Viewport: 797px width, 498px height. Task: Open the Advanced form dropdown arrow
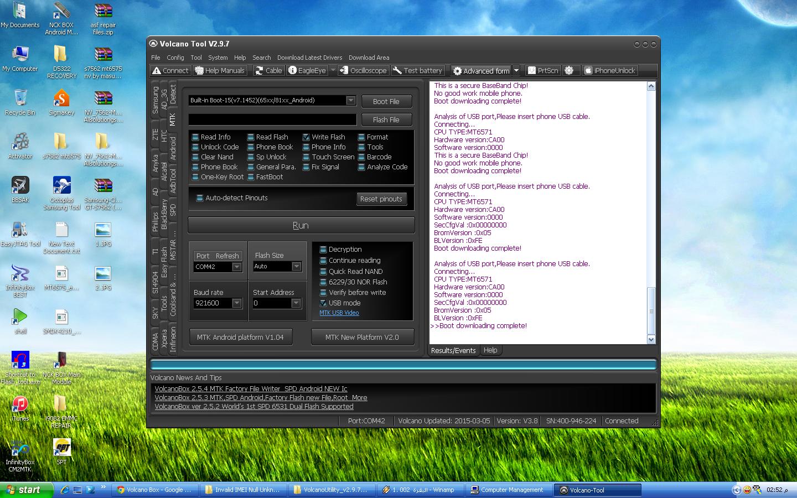516,70
